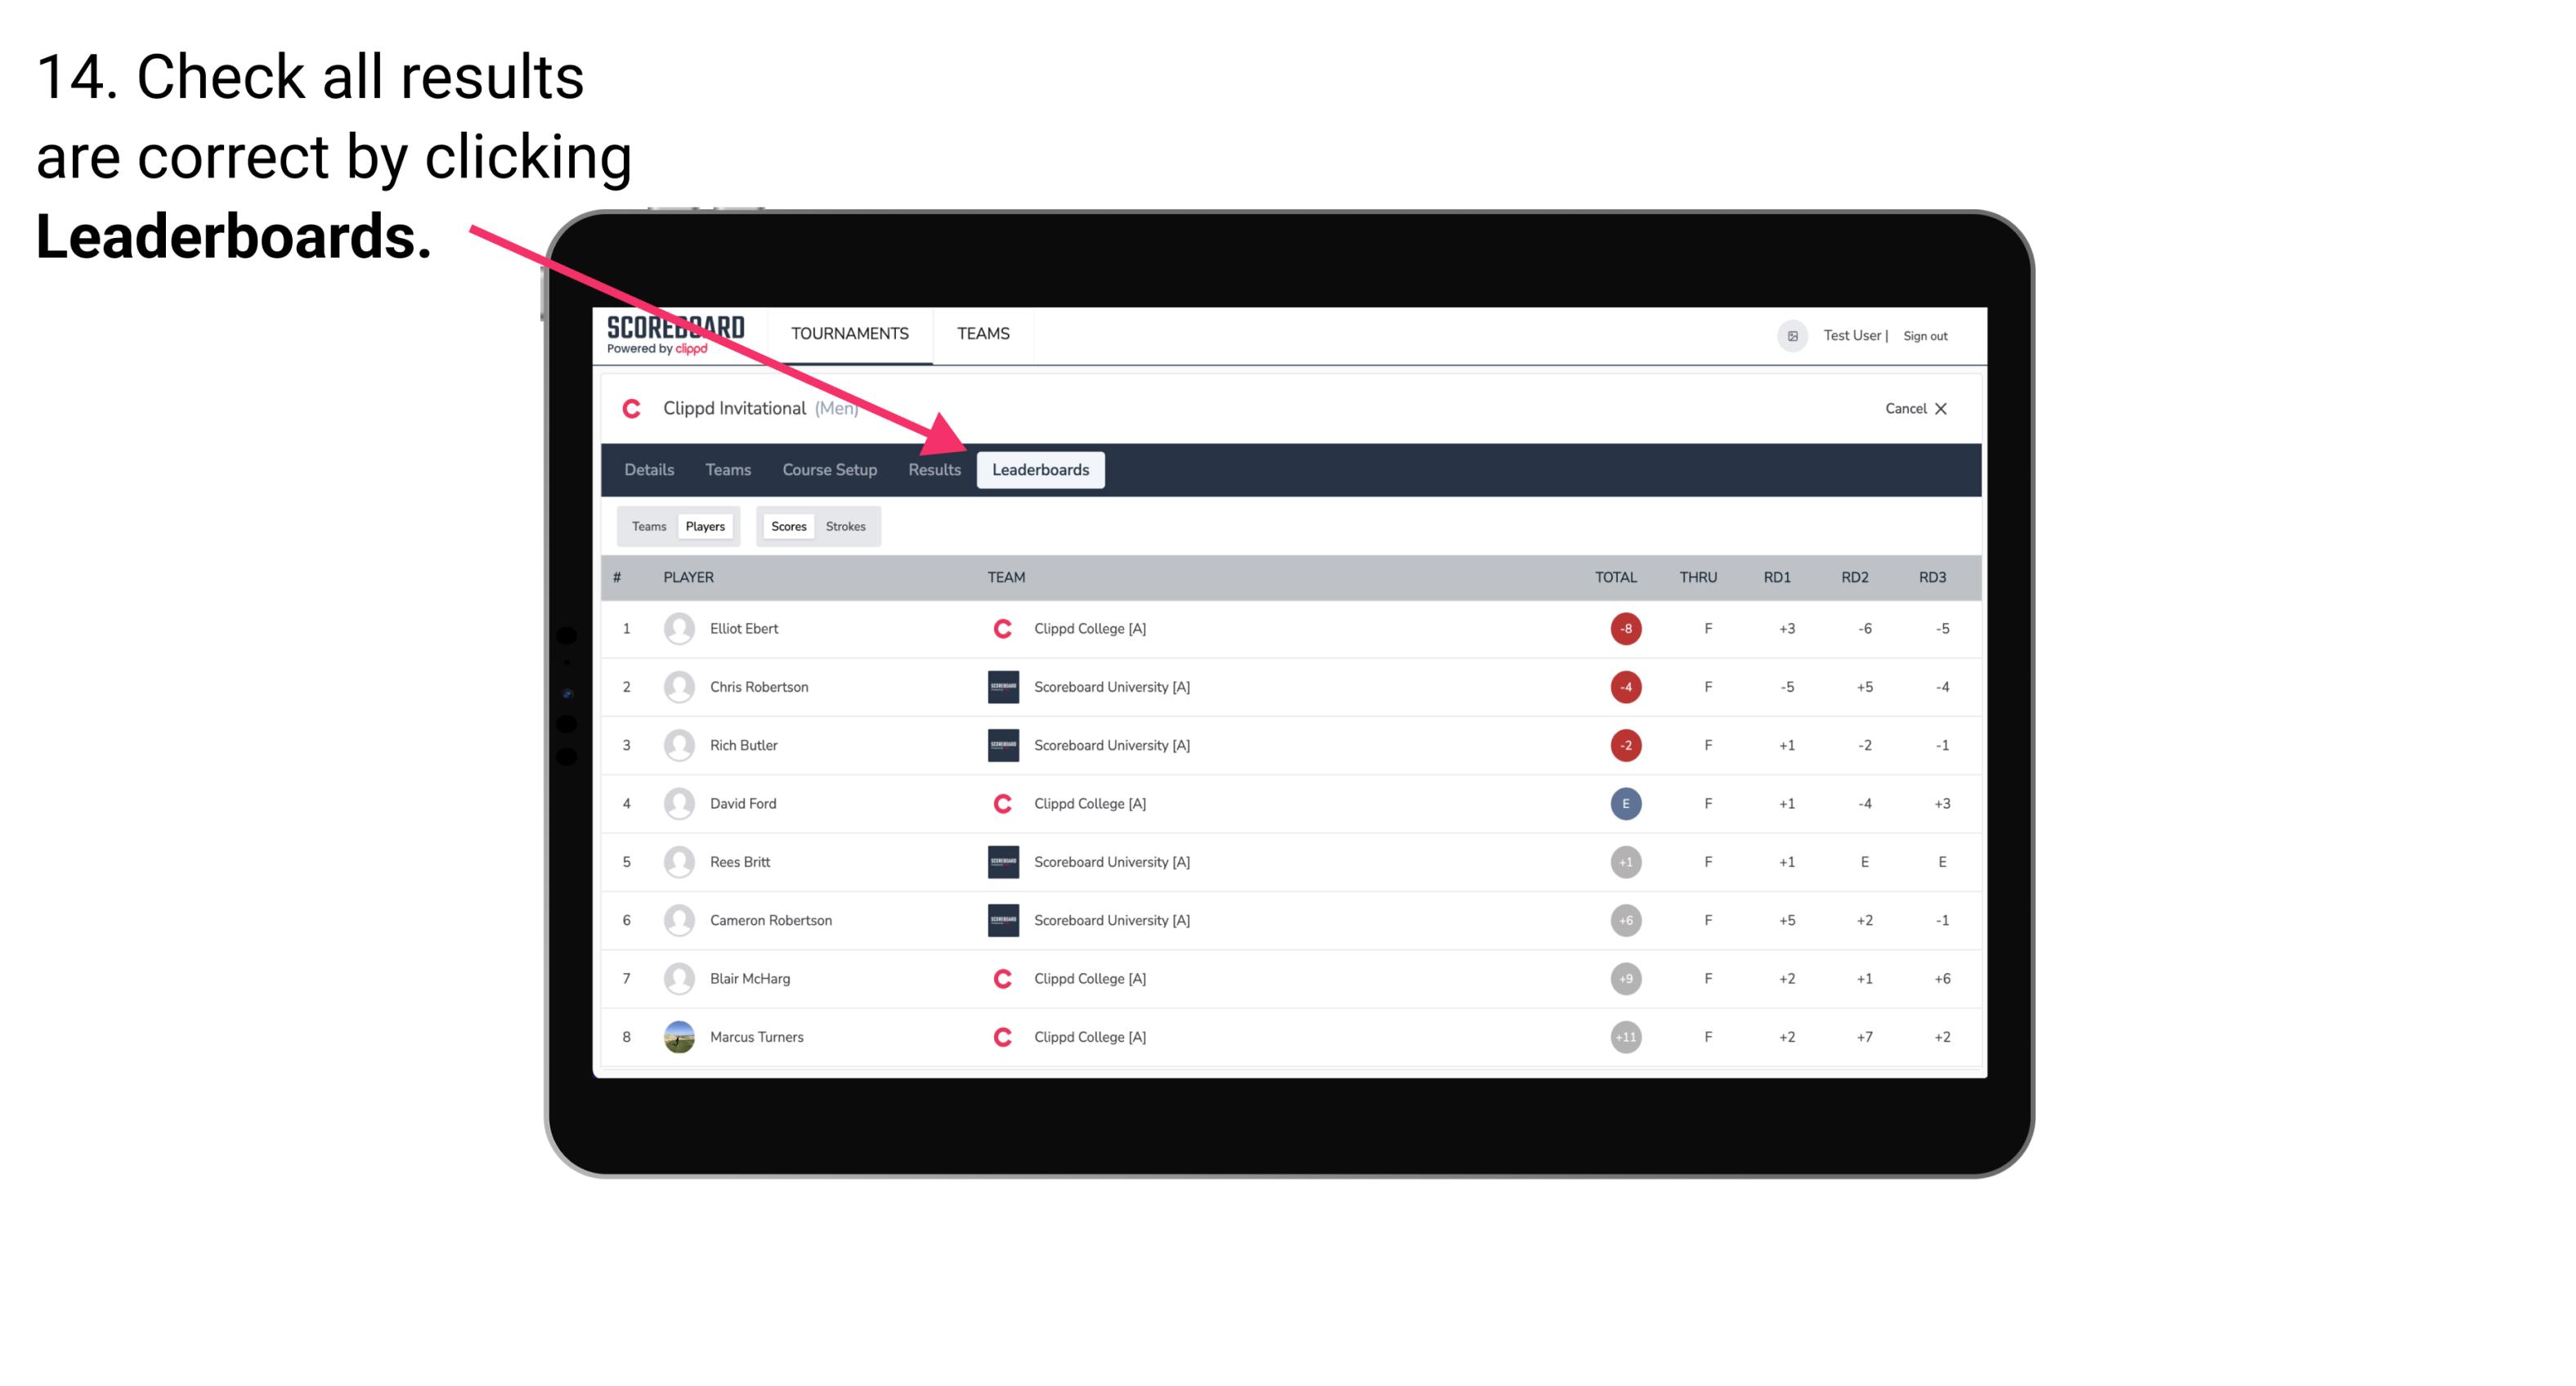The width and height of the screenshot is (2576, 1386).
Task: Expand the Details tab section
Action: [648, 469]
